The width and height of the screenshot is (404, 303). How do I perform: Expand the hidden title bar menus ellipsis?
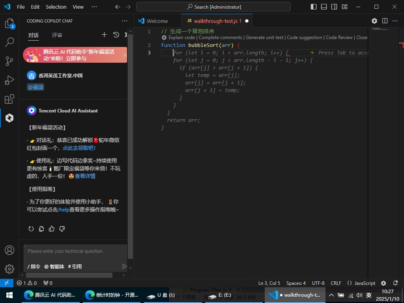click(94, 7)
